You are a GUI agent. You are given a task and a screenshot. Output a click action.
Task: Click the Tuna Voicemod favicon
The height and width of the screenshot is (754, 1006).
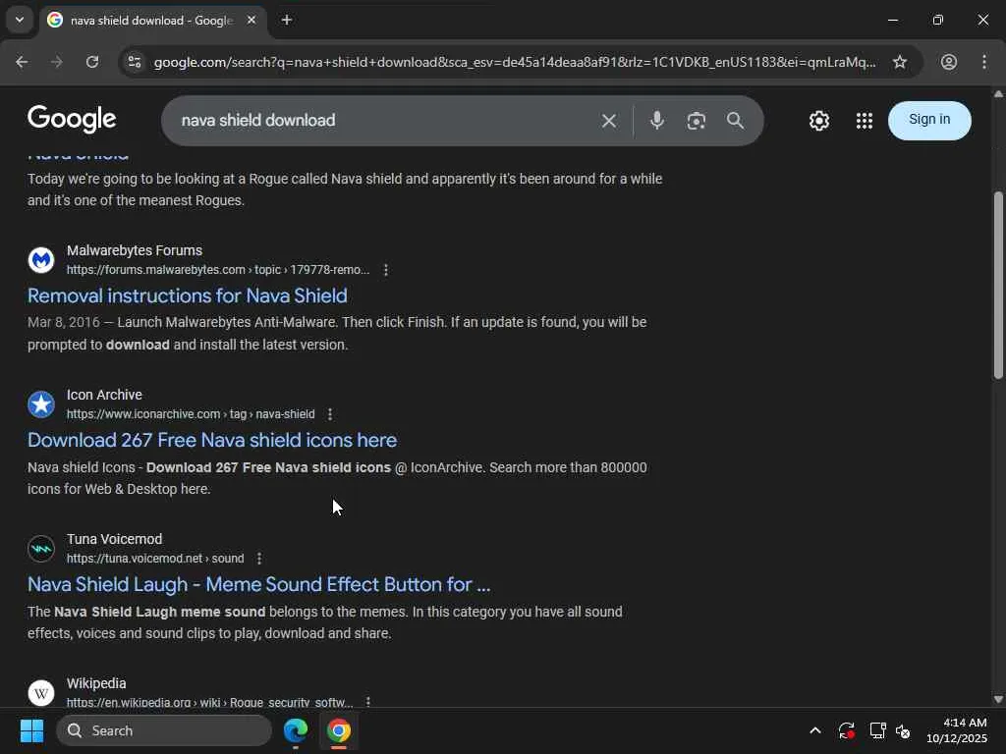pyautogui.click(x=41, y=548)
